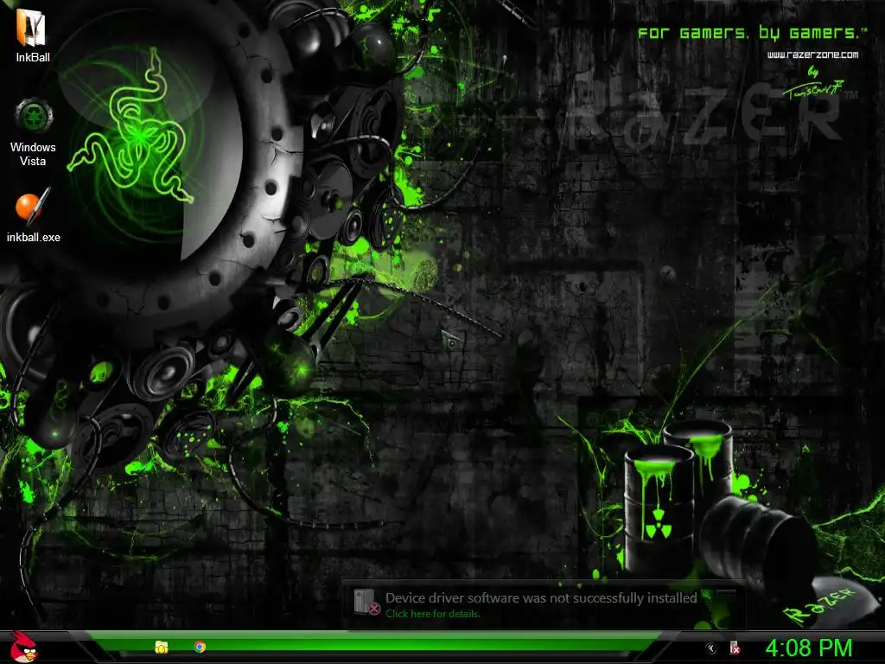The width and height of the screenshot is (885, 664).
Task: Launch Google Chrome from the taskbar
Action: click(200, 647)
